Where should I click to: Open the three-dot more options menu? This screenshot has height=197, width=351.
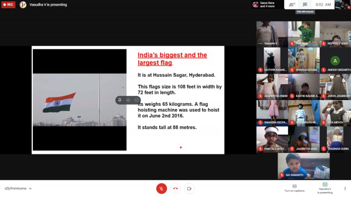pyautogui.click(x=345, y=188)
